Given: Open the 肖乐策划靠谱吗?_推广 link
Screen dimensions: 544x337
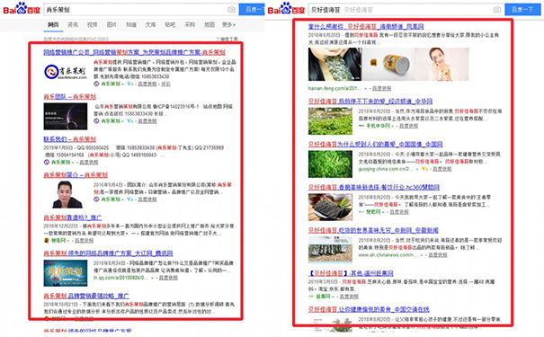Looking at the screenshot, I should pos(73,217).
